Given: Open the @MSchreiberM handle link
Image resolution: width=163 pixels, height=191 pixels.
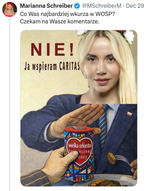Looking at the screenshot, I should click(102, 6).
